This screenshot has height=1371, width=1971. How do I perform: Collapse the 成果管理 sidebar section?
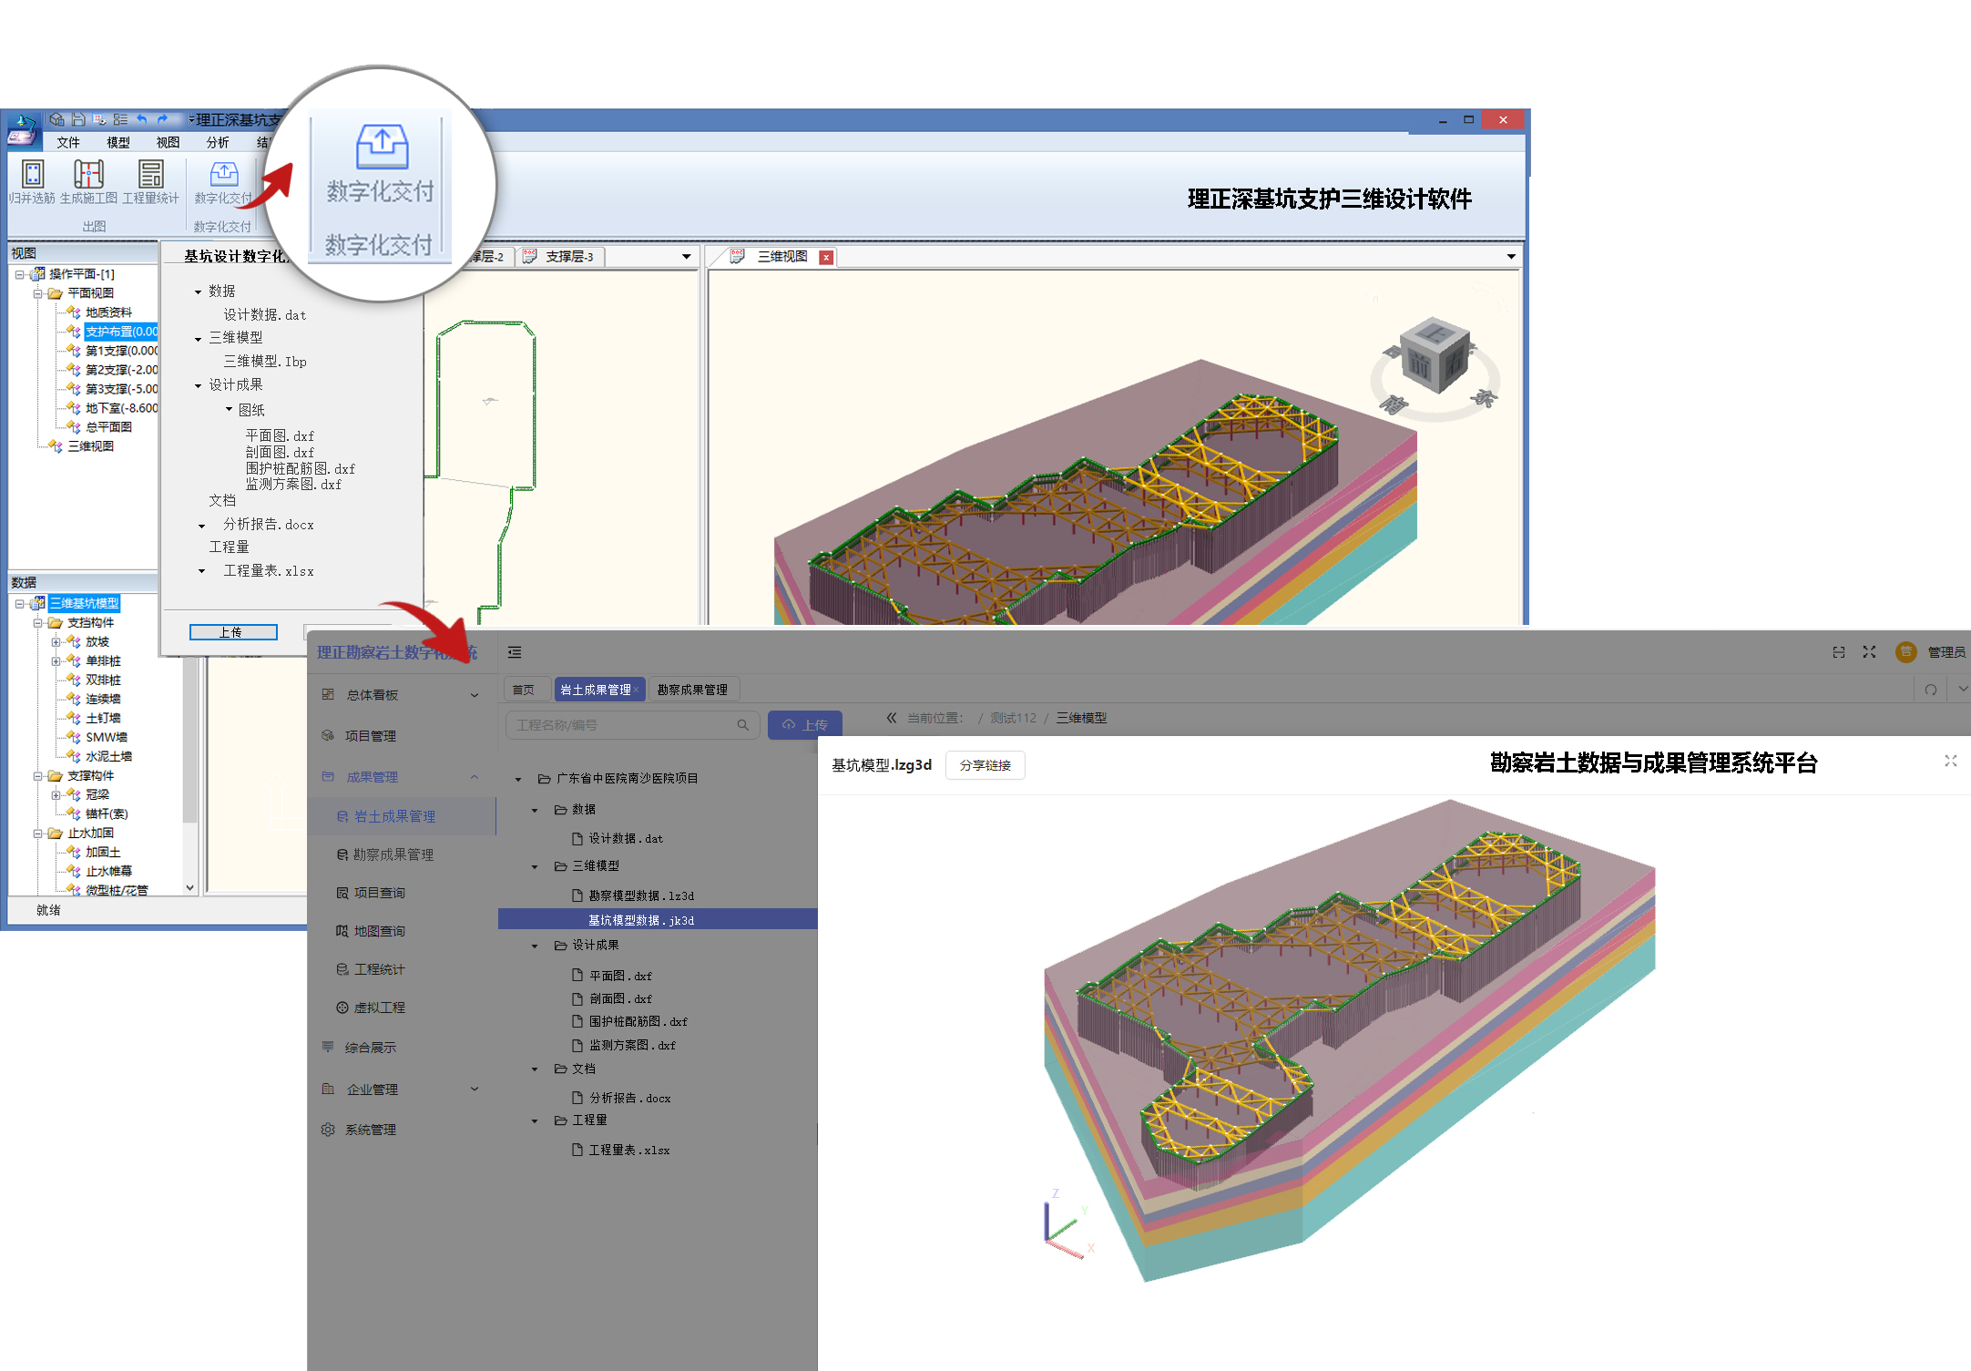[x=474, y=777]
